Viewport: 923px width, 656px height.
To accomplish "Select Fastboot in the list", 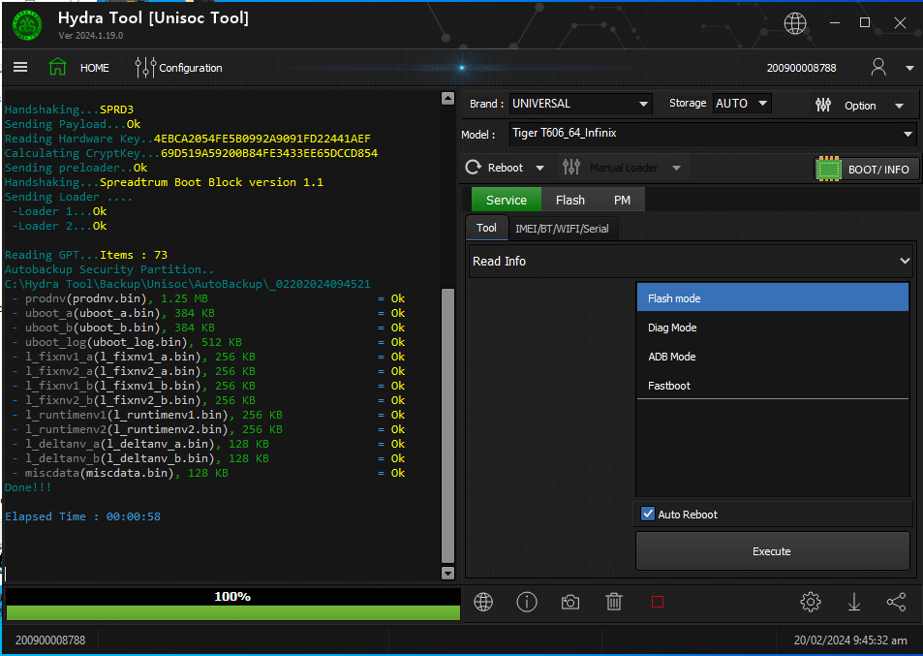I will point(772,386).
